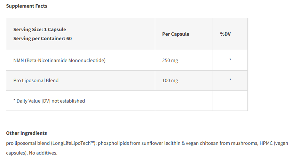Select the NMN (Beta-Nicotinamide Mononucleotide) row label

click(x=60, y=60)
